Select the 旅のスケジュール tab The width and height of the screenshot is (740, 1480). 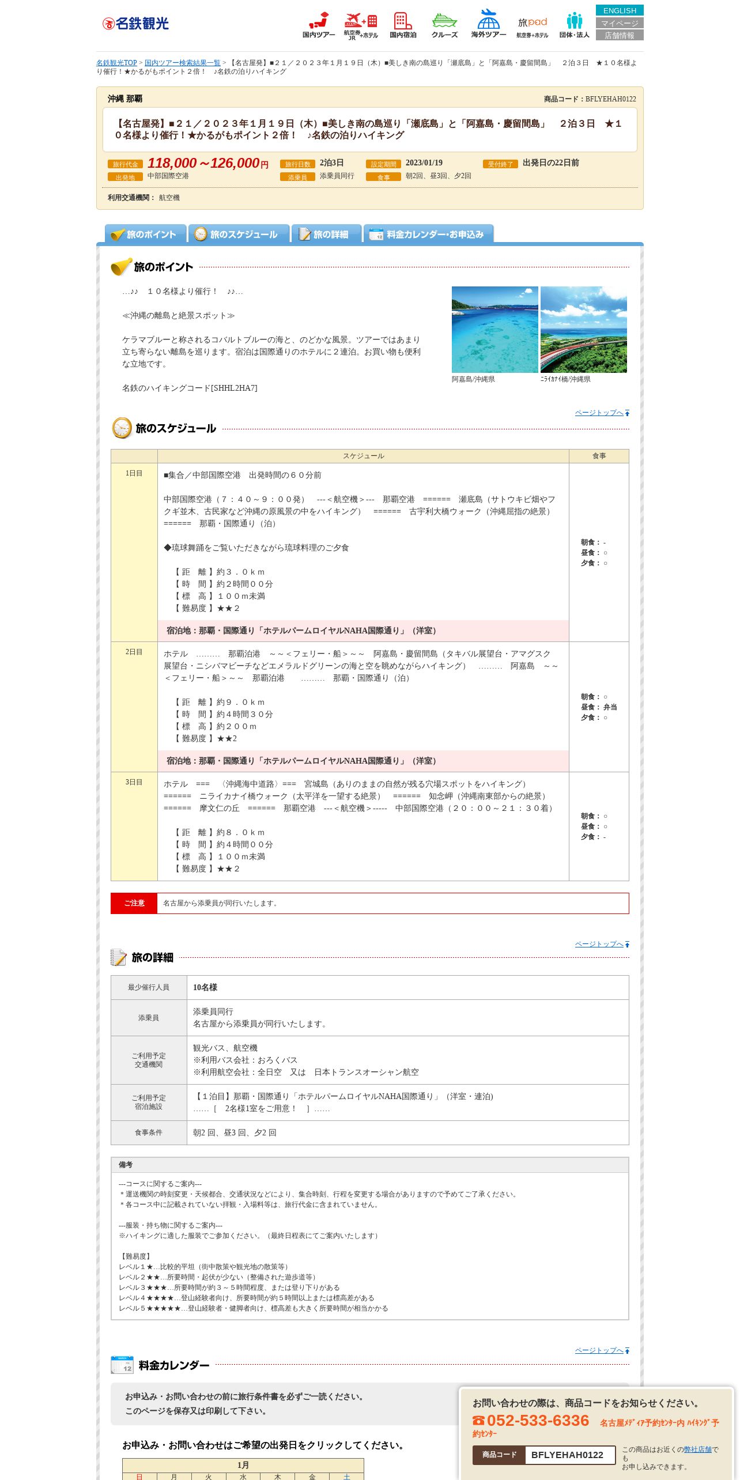239,234
